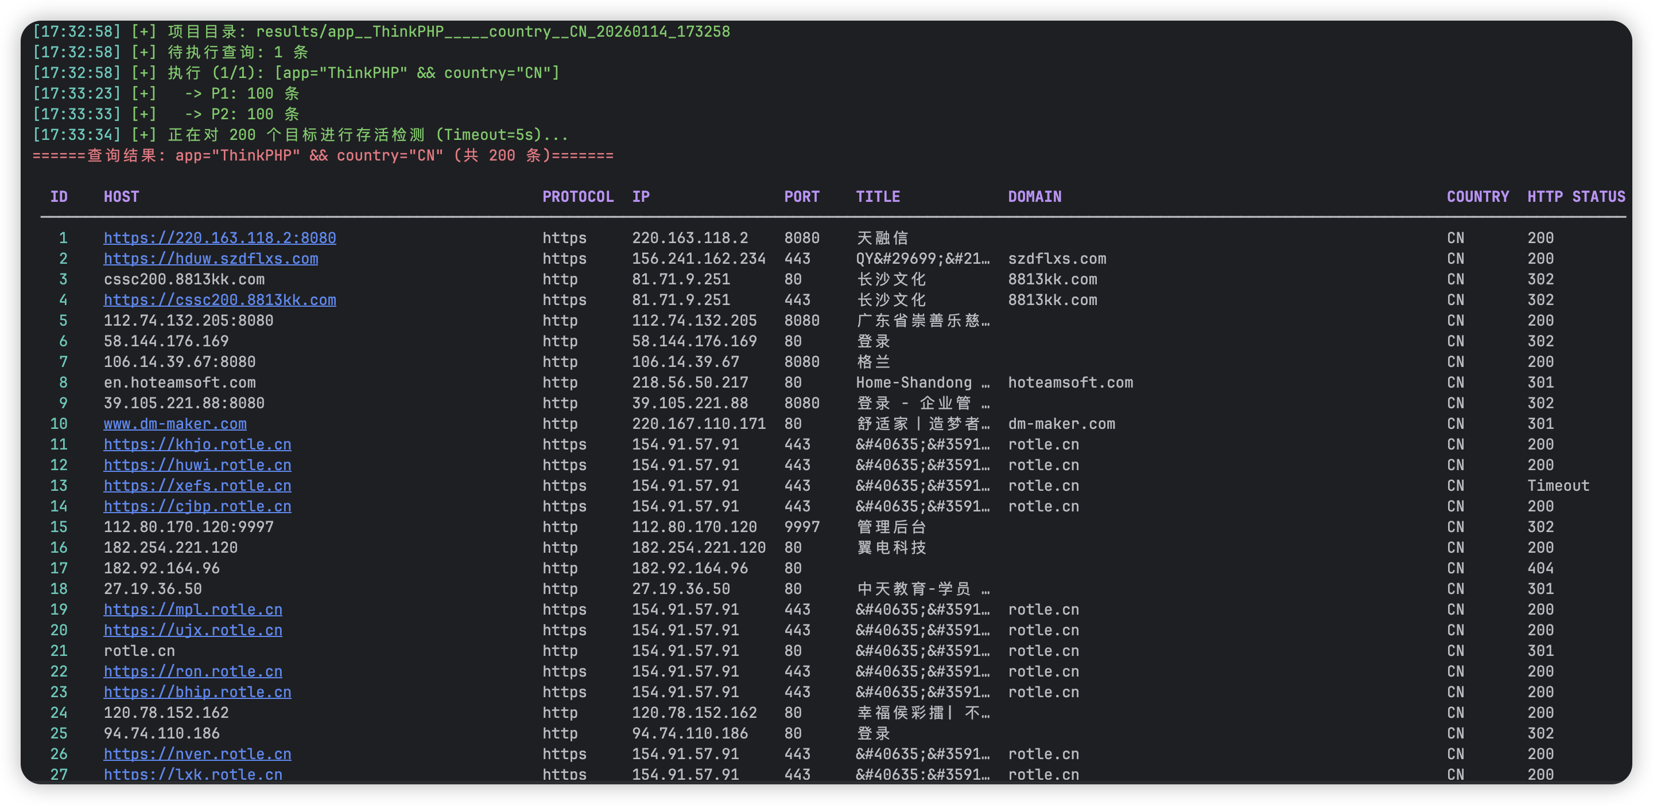1653x805 pixels.
Task: Open https://cjbp.rotle.cn link
Action: coord(197,506)
